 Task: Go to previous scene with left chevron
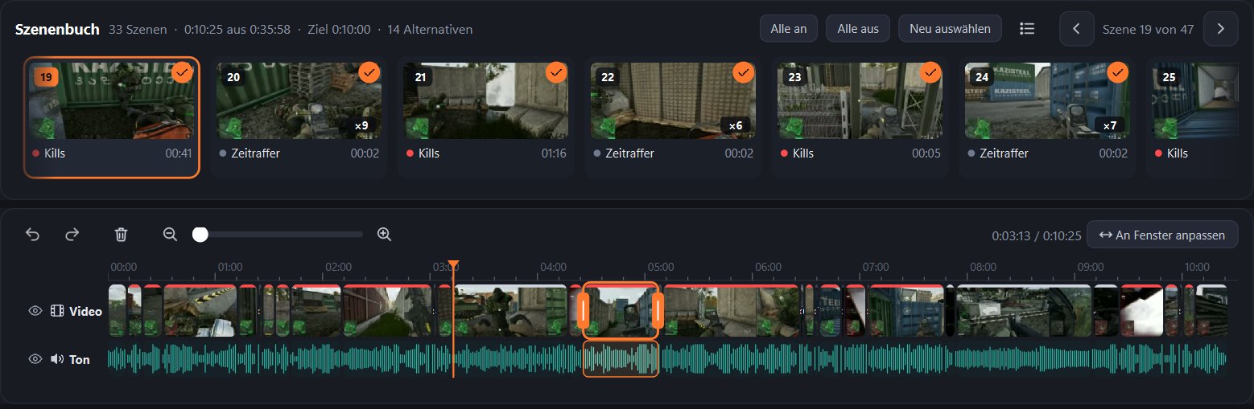[x=1076, y=29]
